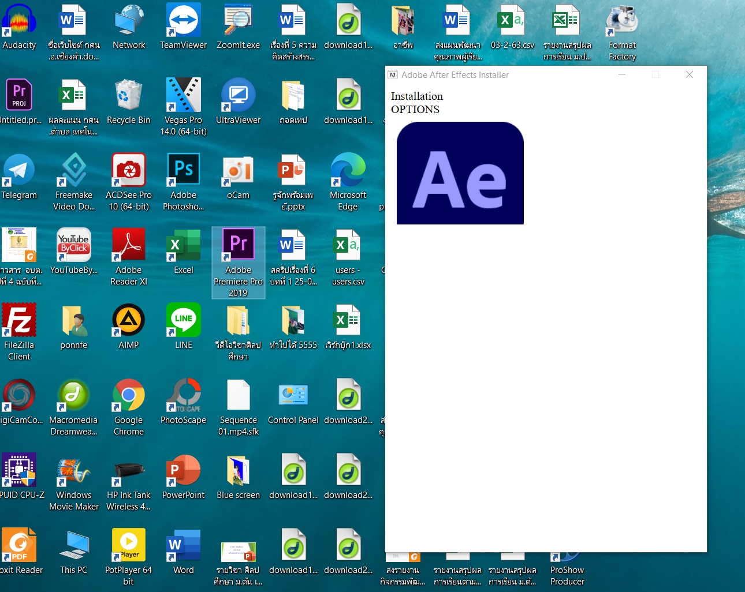
Task: Click the After Effects Ae logo image
Action: pos(460,173)
